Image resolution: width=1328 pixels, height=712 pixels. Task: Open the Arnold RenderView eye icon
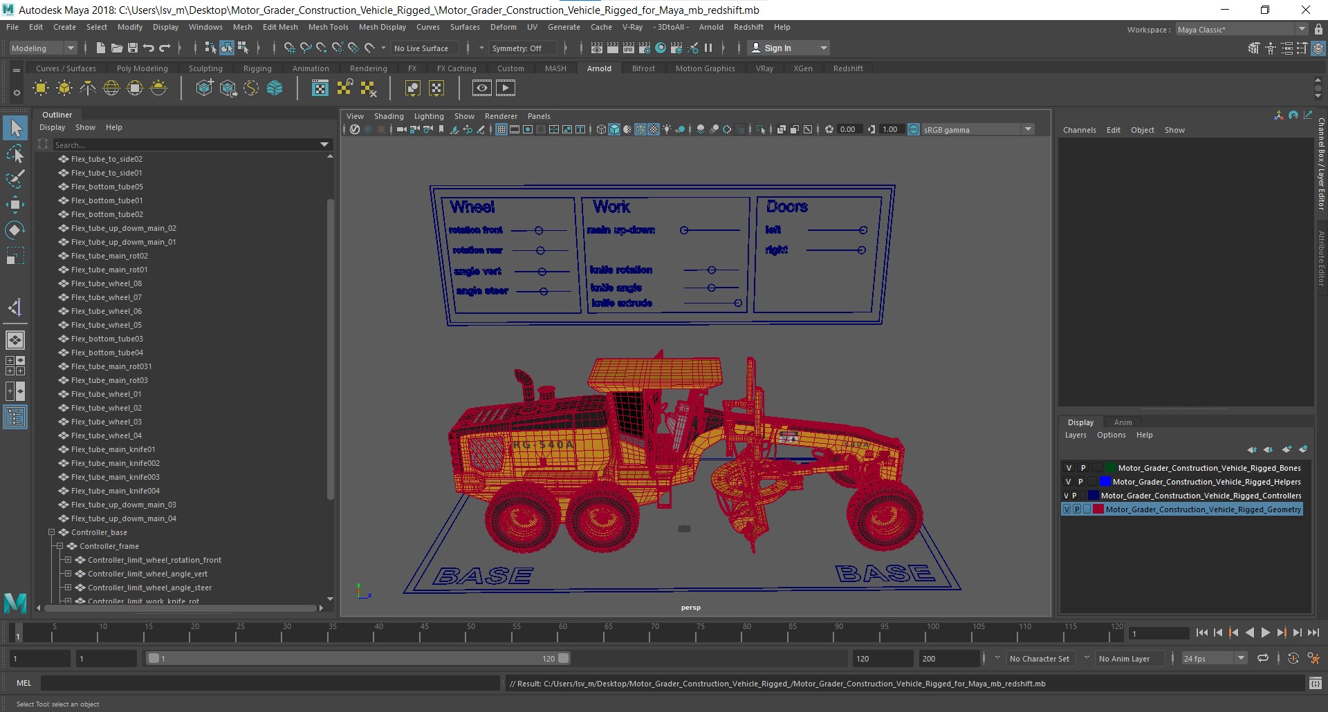[x=482, y=88]
